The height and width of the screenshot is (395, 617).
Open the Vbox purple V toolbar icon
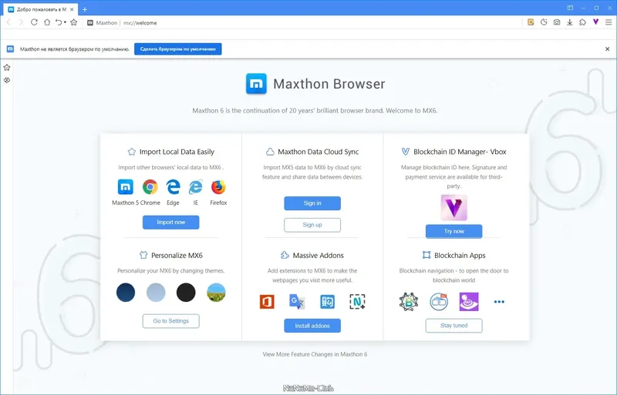[x=595, y=22]
